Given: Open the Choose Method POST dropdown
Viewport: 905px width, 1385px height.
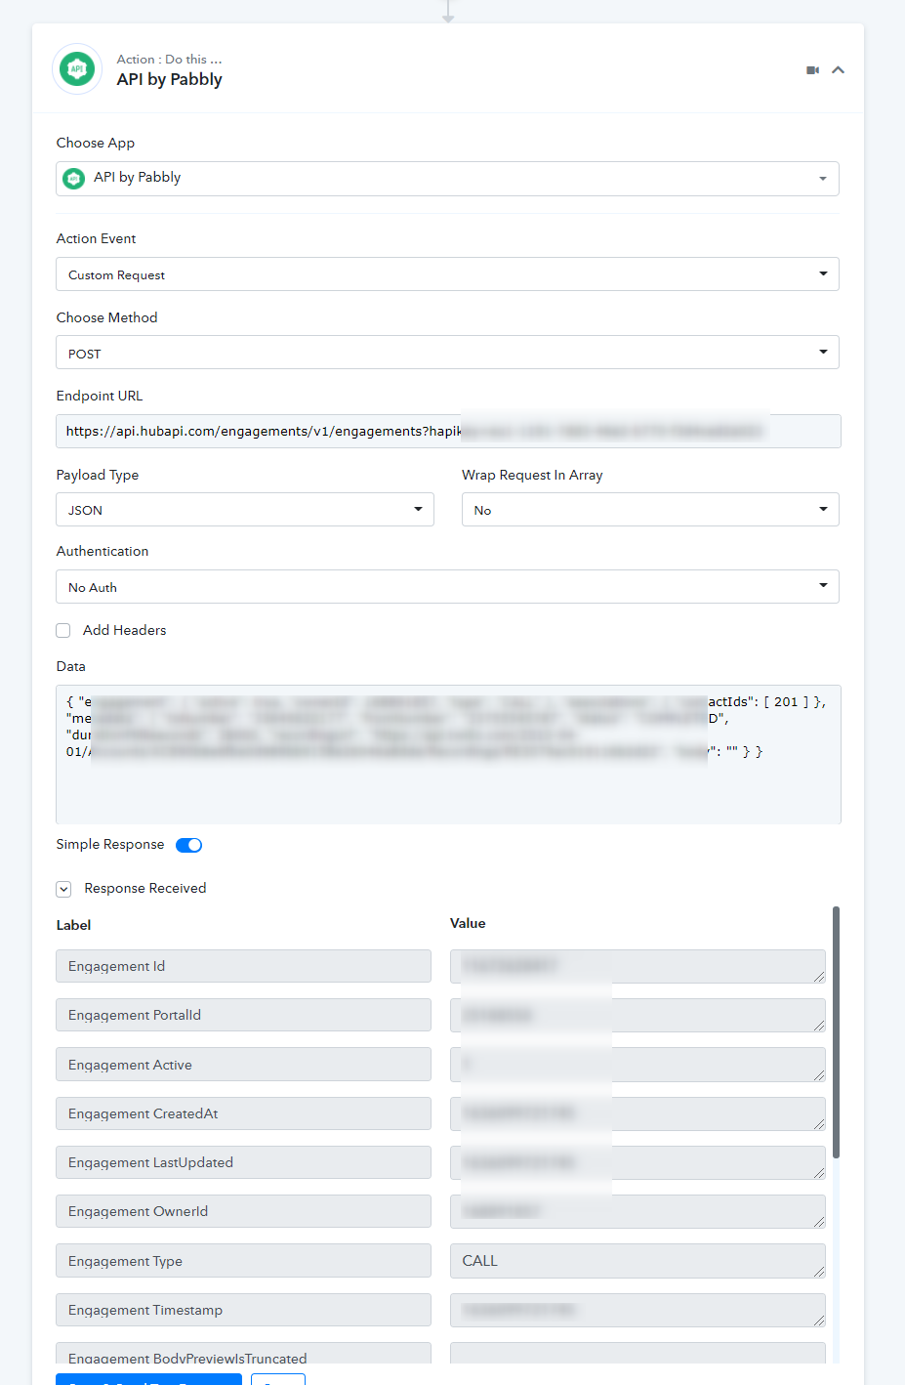Looking at the screenshot, I should point(447,353).
